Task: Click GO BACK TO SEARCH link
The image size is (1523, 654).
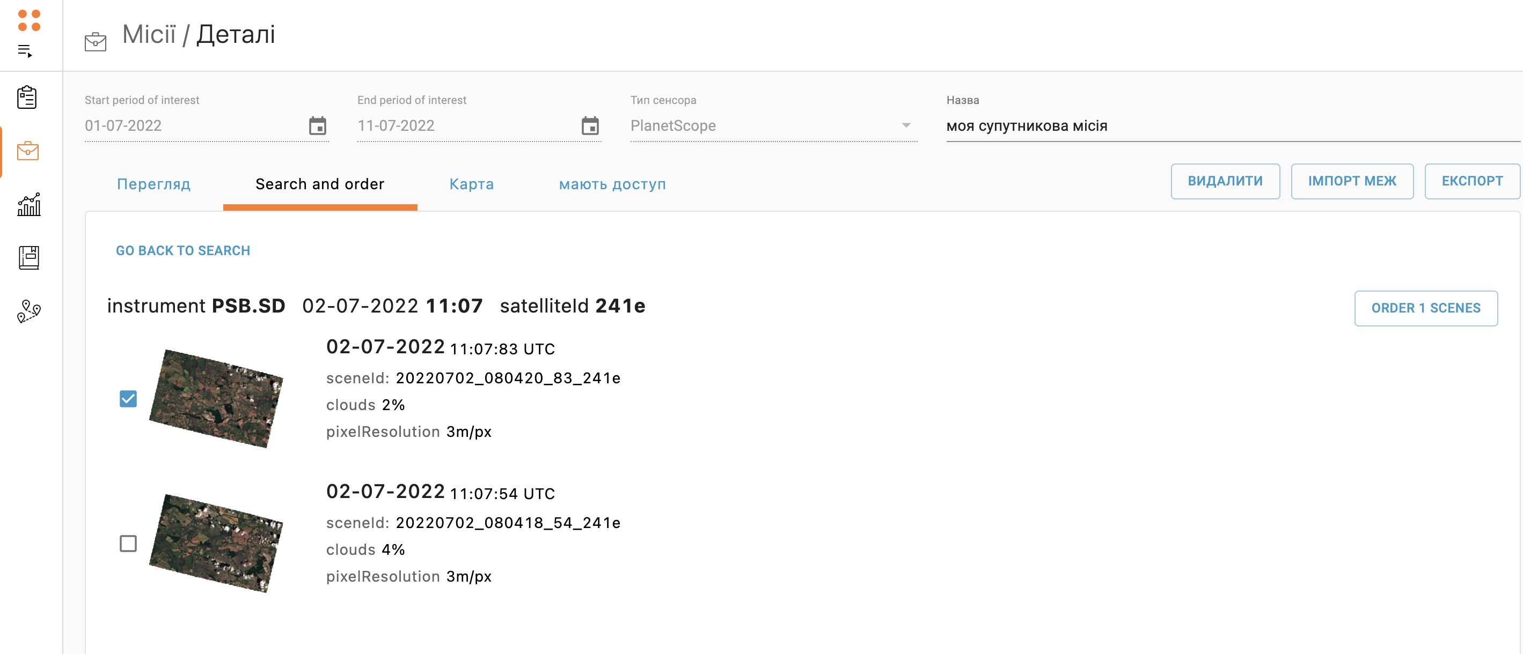Action: 182,250
